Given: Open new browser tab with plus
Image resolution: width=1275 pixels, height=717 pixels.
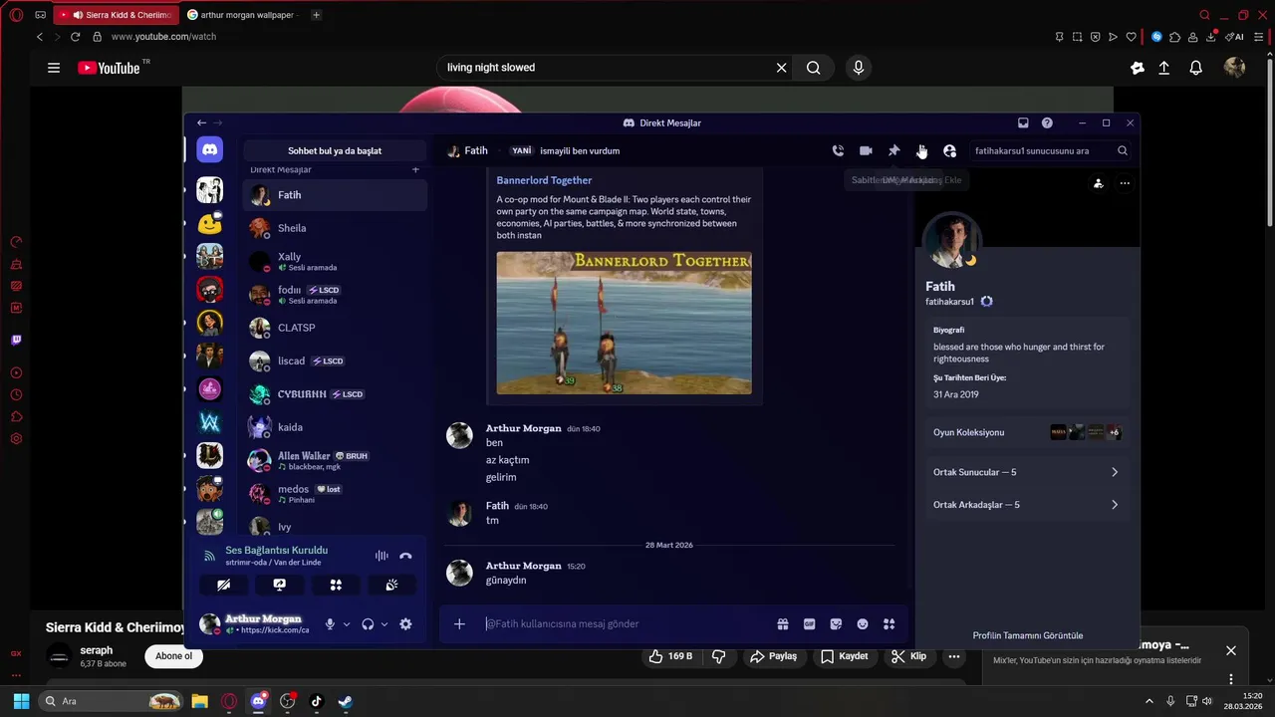Looking at the screenshot, I should pos(316,15).
